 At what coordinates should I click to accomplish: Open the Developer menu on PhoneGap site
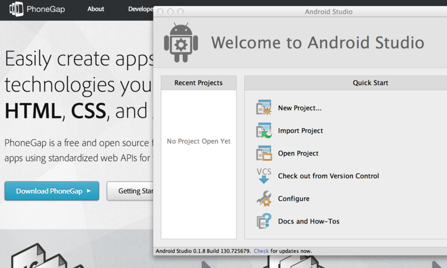coord(141,9)
